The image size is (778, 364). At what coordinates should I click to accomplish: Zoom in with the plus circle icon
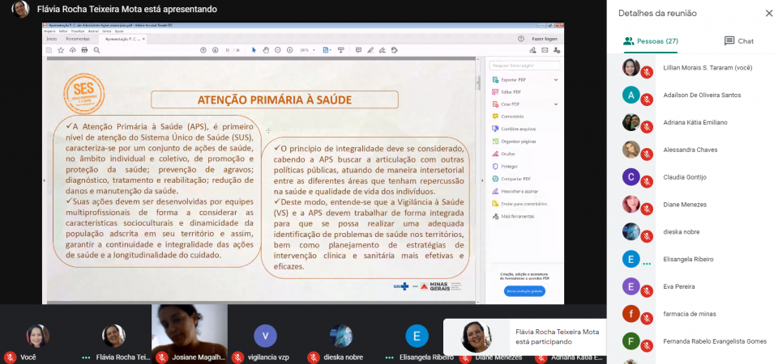pos(290,50)
